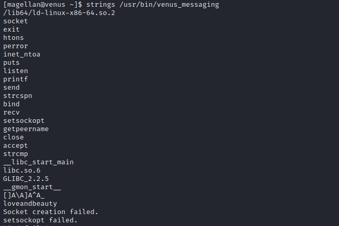Click the '__libc_start_main' line
This screenshot has height=226, width=339.
tap(38, 162)
